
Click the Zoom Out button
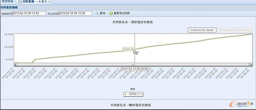tap(245, 30)
